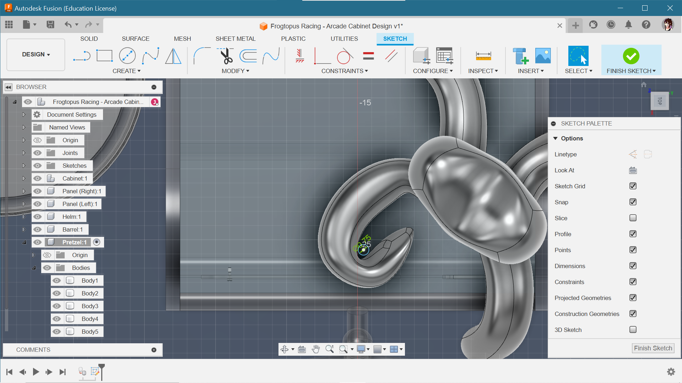Image resolution: width=682 pixels, height=383 pixels.
Task: Select the Line sketch tool
Action: pos(82,56)
